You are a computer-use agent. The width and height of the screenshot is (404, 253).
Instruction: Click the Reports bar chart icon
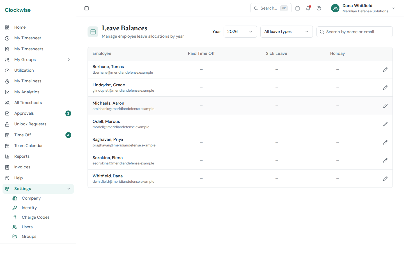click(x=7, y=156)
